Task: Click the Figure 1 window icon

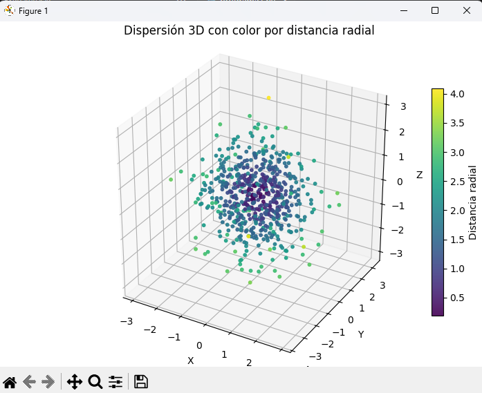Action: [x=9, y=10]
